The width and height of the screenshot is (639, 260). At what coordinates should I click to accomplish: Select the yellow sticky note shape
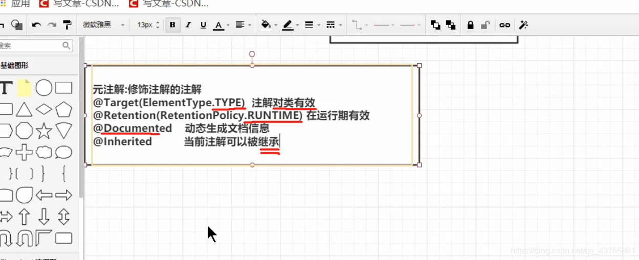(24, 88)
